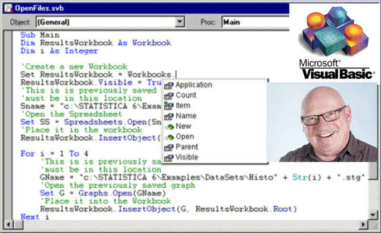
Task: Place cursor after 'Workbooks.' in Set line
Action: [176, 74]
